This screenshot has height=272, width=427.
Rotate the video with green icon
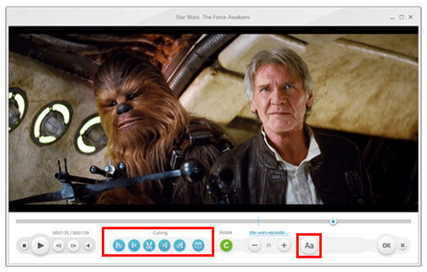coord(226,246)
